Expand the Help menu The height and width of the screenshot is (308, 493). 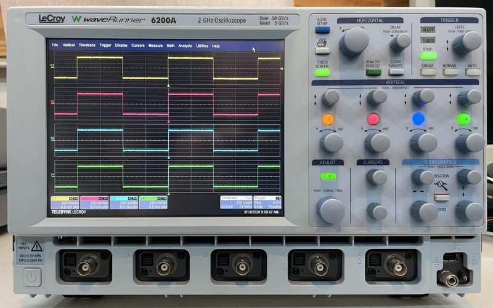(x=216, y=45)
